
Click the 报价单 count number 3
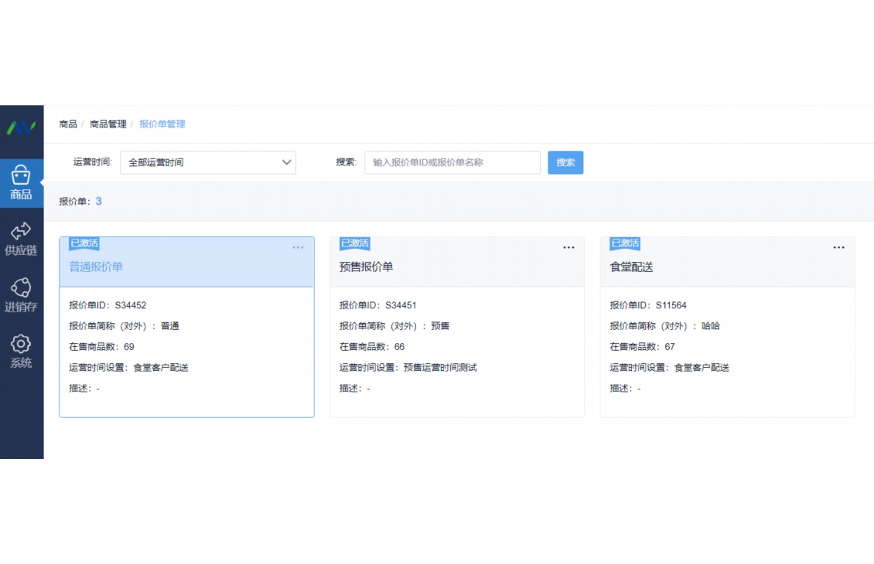(99, 202)
